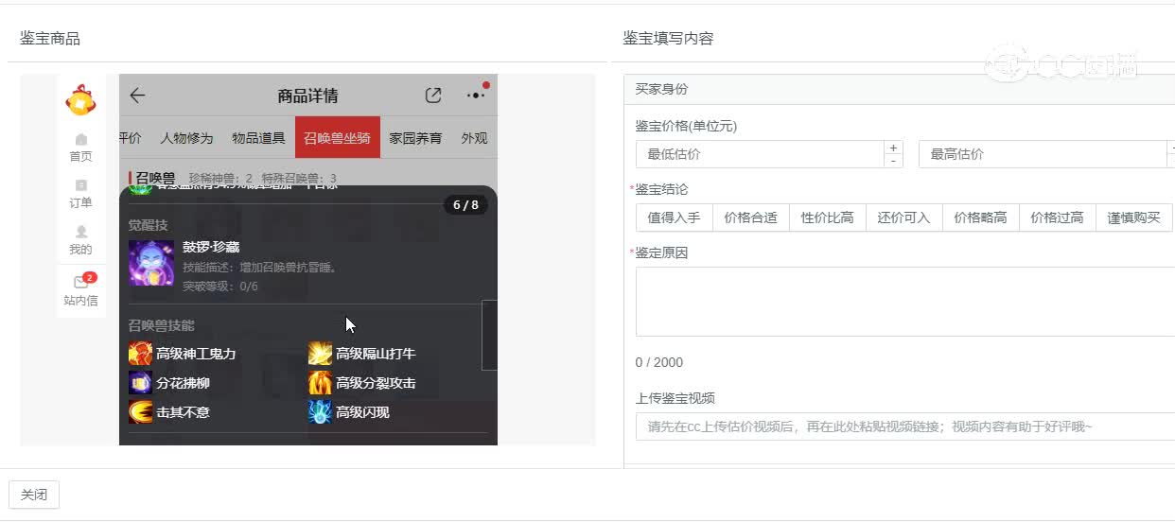Switch to the 外观 tab
Viewport: 1175px width, 522px height.
tap(474, 138)
